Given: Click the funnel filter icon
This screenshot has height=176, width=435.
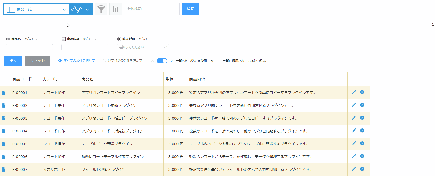Looking at the screenshot, I should 101,9.
